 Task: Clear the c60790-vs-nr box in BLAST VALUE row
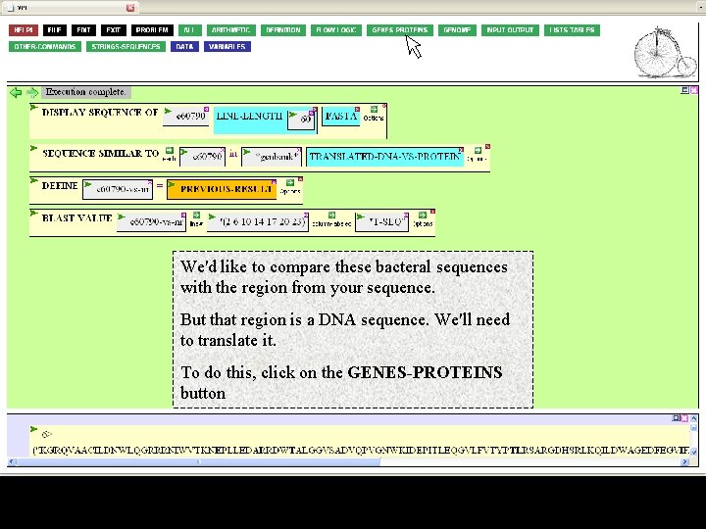[x=183, y=215]
